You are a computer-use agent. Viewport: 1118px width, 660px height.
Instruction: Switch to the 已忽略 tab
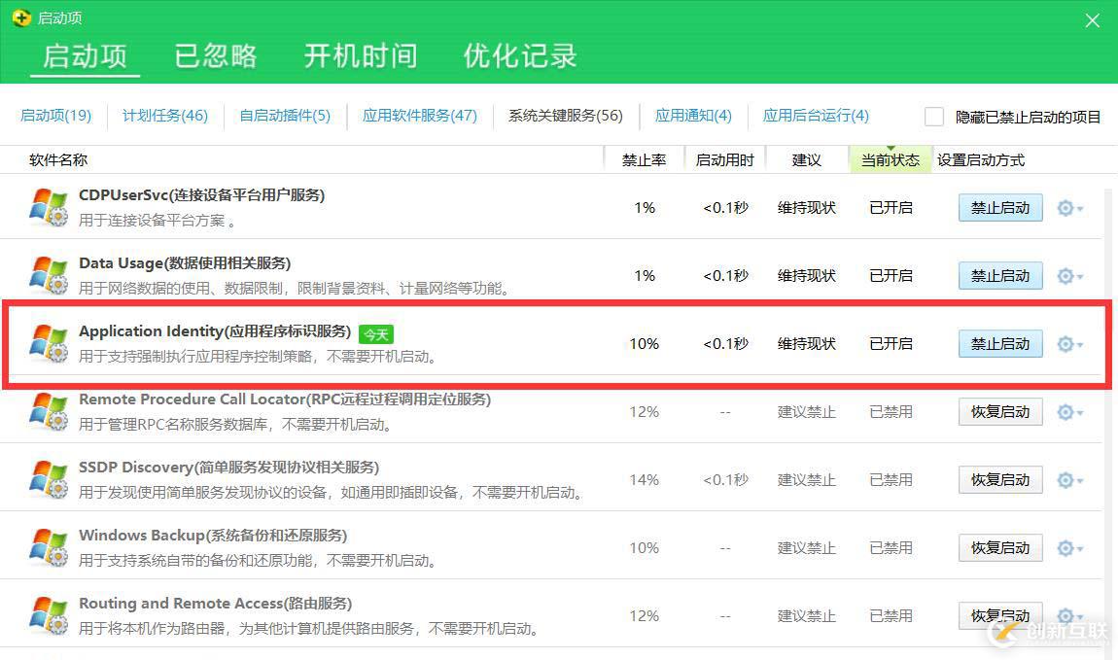214,56
